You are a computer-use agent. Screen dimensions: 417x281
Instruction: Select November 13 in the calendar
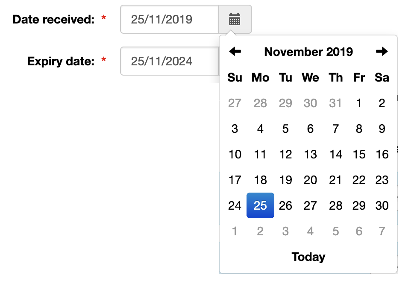pyautogui.click(x=310, y=154)
